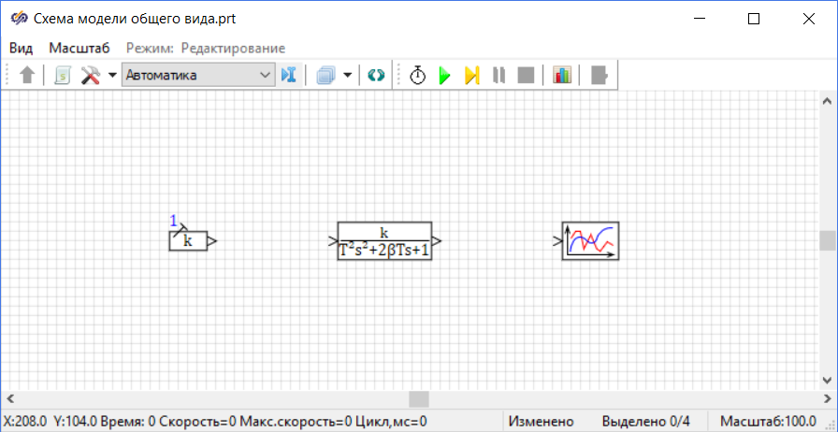Open the bar chart icon
This screenshot has width=838, height=432.
(562, 76)
